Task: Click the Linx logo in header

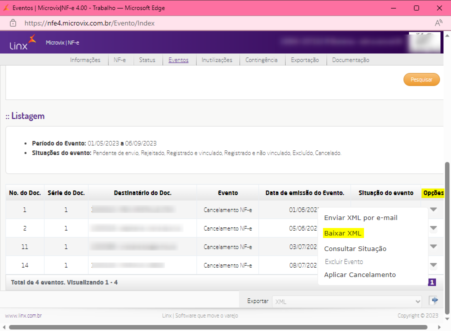Action: click(x=22, y=42)
